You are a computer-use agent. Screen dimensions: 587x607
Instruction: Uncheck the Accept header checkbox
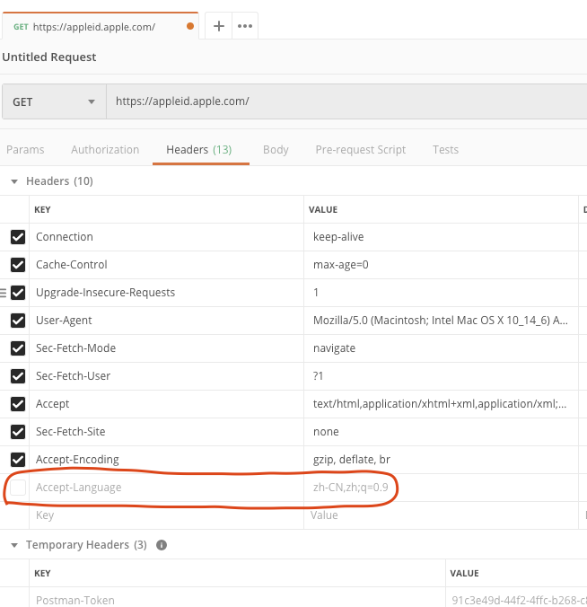pos(18,404)
